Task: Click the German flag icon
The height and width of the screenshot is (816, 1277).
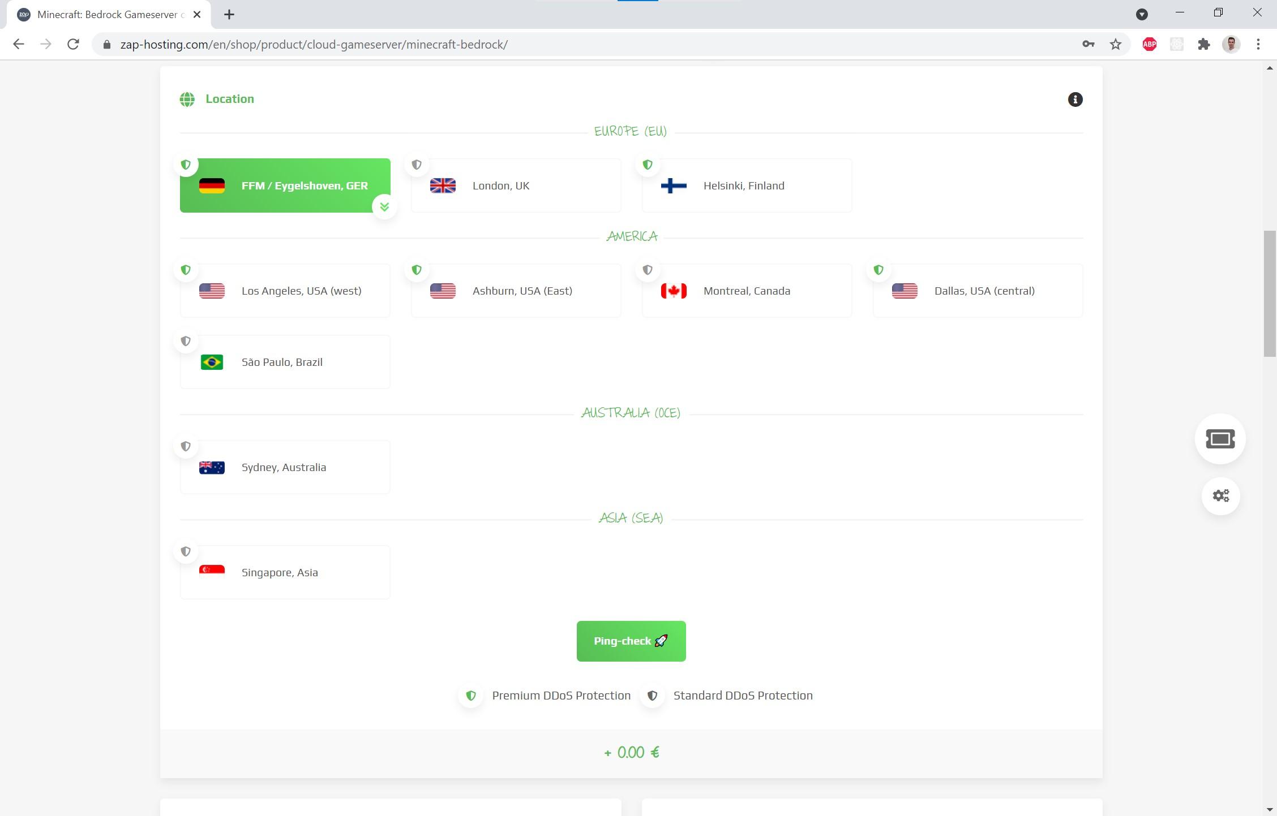Action: [x=212, y=186]
